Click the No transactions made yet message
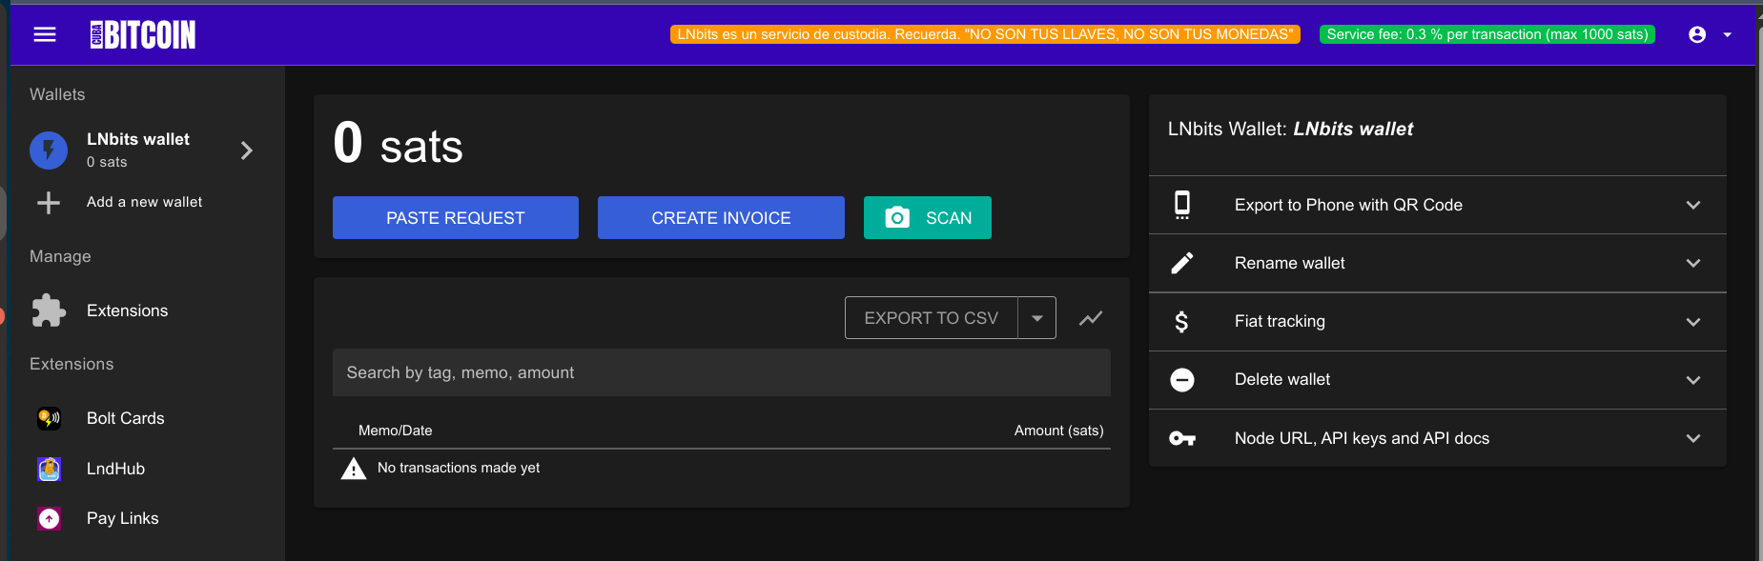The width and height of the screenshot is (1763, 561). pos(459,468)
